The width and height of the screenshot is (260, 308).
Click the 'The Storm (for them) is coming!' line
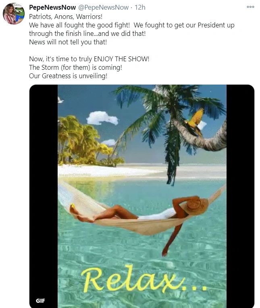click(76, 67)
